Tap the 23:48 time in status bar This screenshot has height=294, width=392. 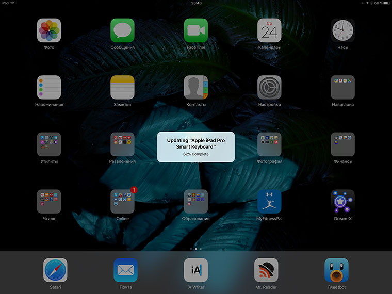point(196,3)
